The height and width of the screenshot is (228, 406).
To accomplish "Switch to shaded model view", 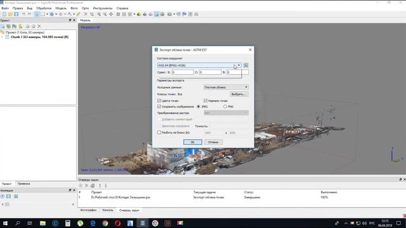I will (139, 14).
